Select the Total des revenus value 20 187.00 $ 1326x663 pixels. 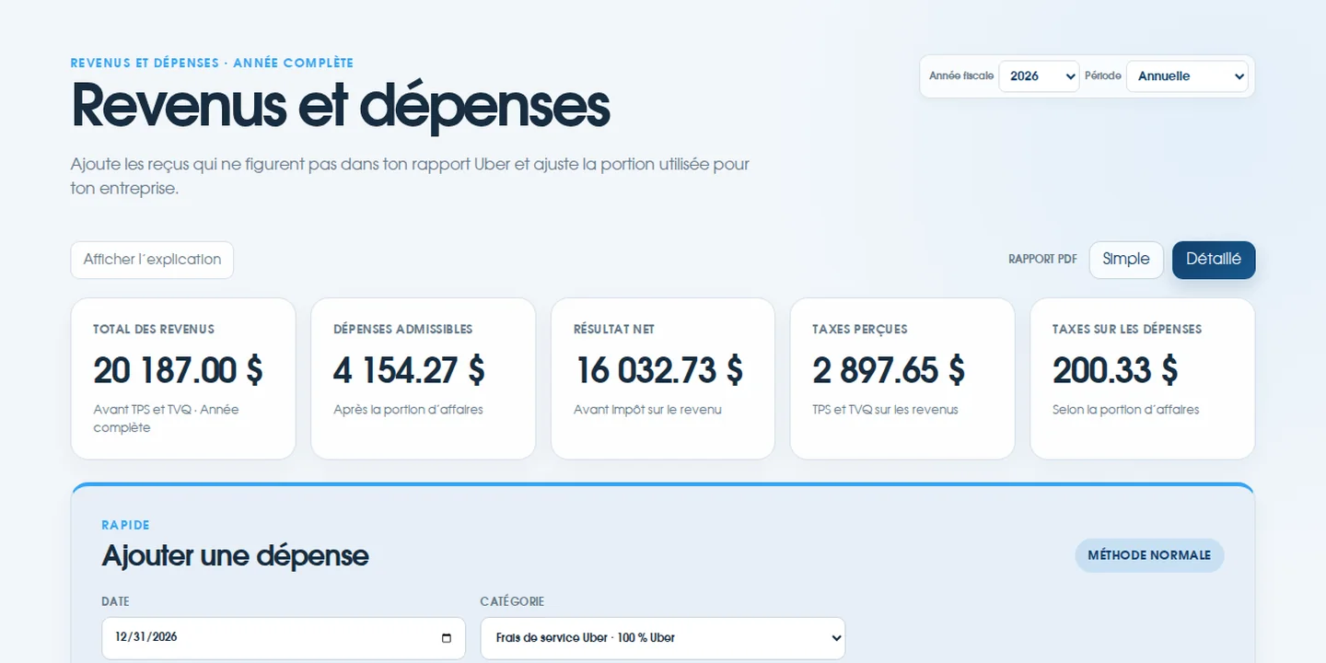point(179,370)
